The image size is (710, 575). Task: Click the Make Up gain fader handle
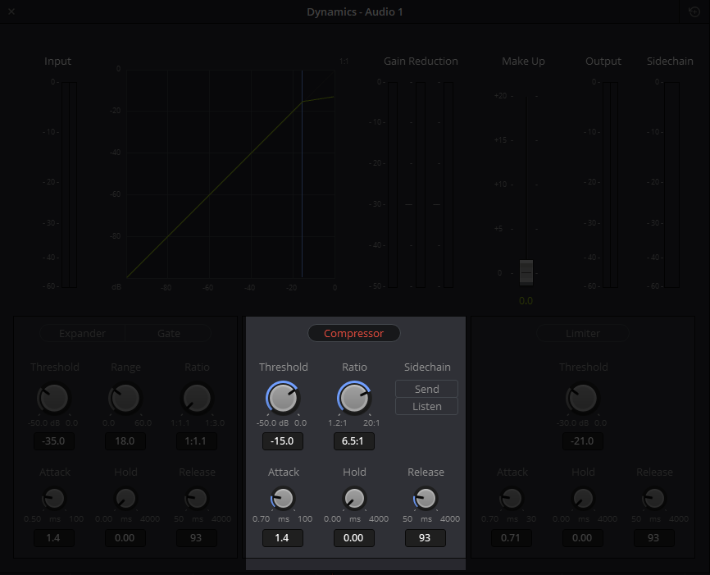coord(526,272)
